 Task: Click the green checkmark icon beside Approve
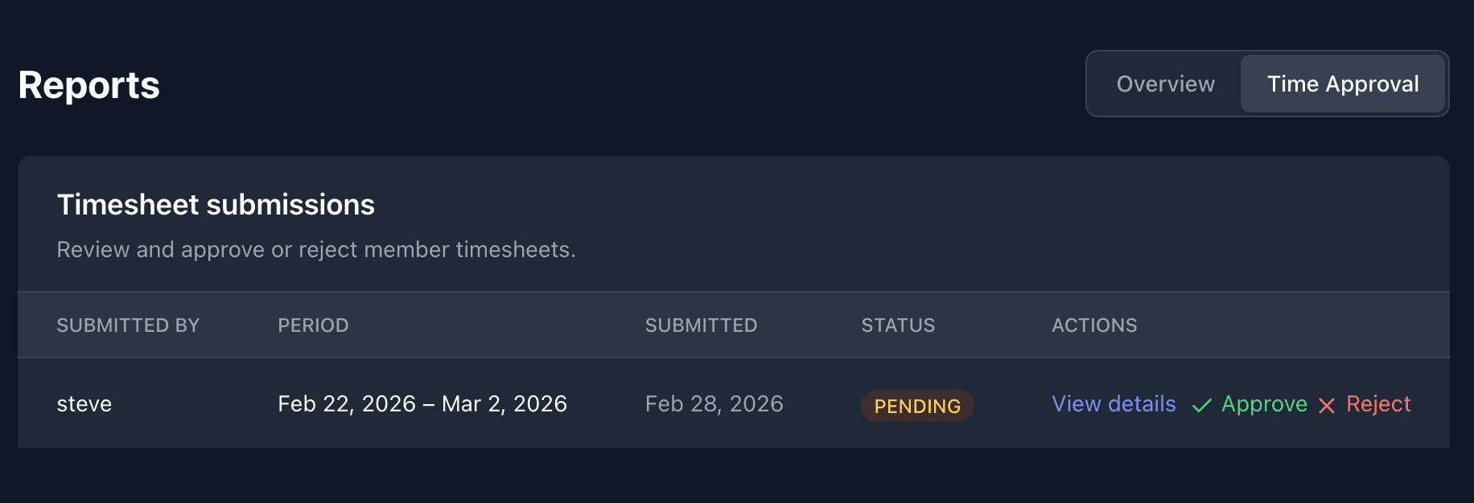(x=1203, y=405)
